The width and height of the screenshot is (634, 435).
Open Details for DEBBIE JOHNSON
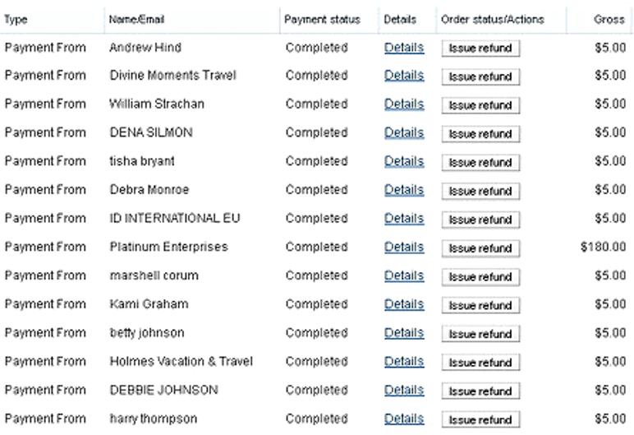[404, 390]
